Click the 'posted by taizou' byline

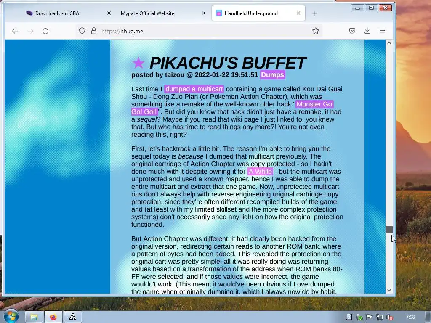point(158,75)
